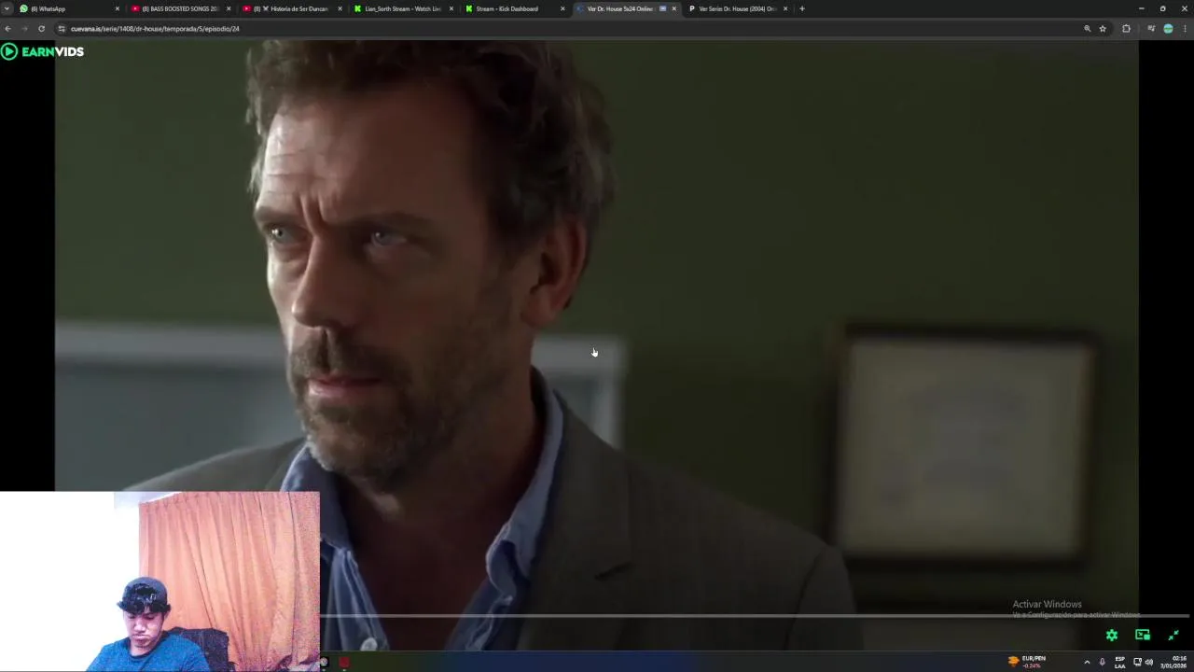Switch to the BASS BOOSTED SONGS tab
The width and height of the screenshot is (1194, 672).
(180, 8)
